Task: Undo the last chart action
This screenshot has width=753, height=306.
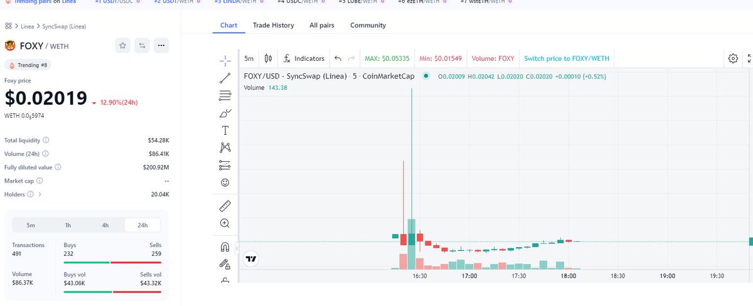Action: [338, 58]
